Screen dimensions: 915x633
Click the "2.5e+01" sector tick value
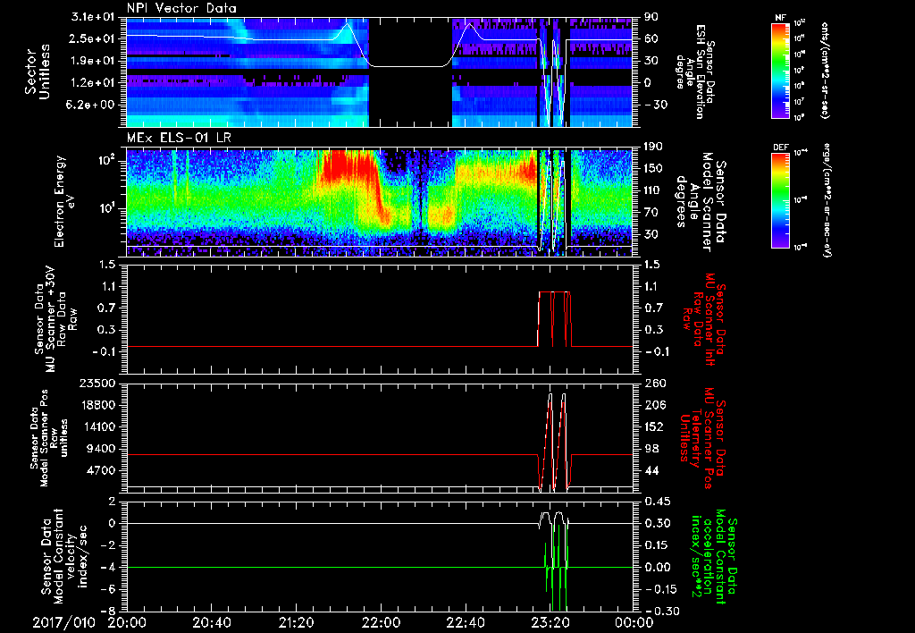(x=90, y=38)
